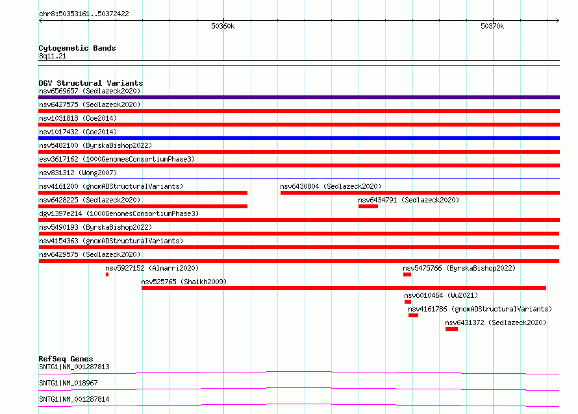Select the nsv6010464 (Wu2021) label

coord(441,295)
